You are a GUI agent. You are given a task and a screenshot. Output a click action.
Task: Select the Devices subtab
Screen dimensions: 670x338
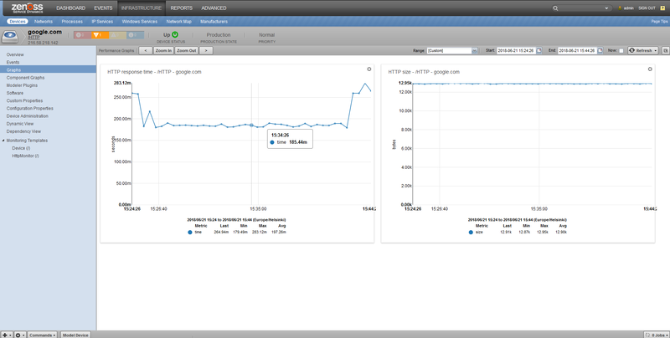[18, 22]
